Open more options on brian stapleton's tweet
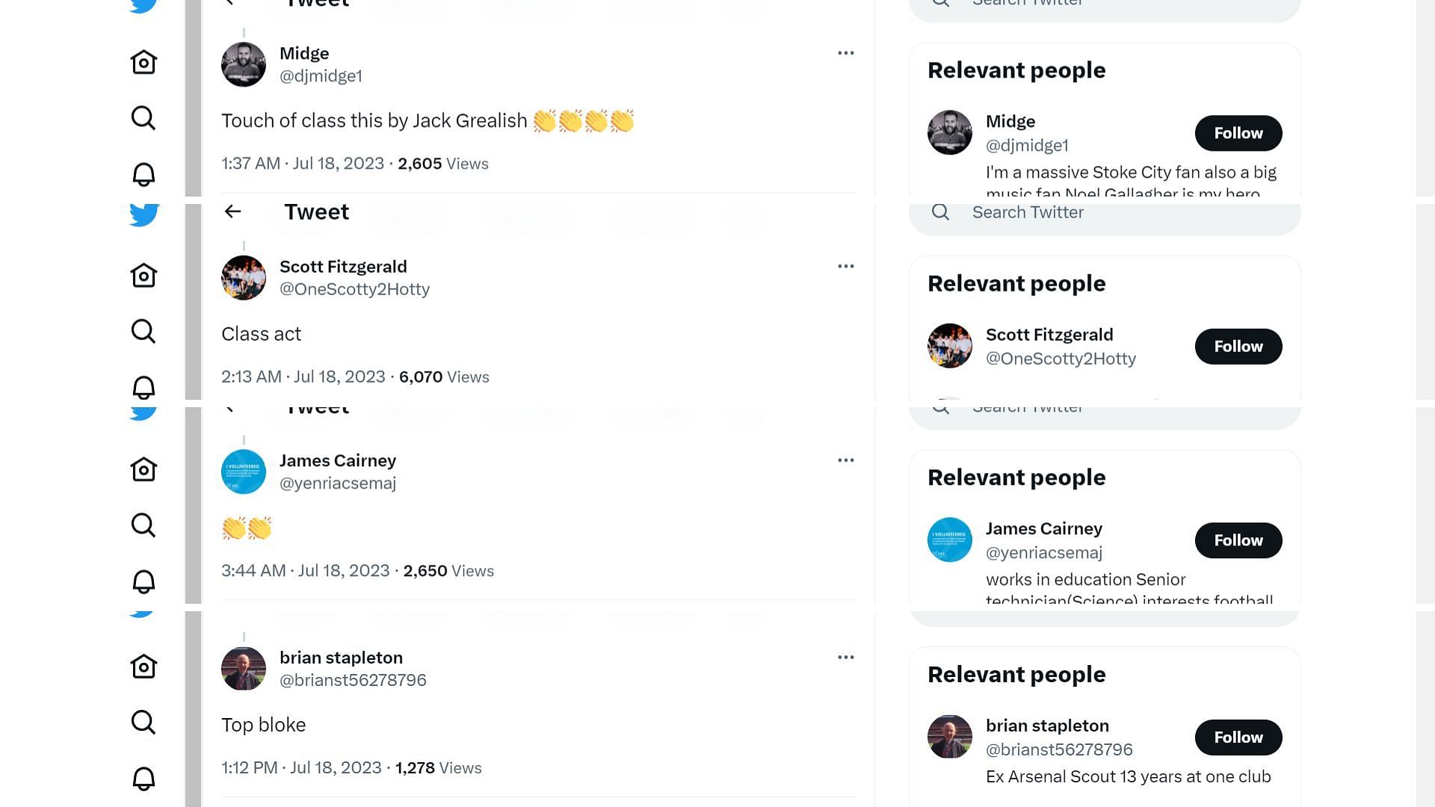Image resolution: width=1435 pixels, height=807 pixels. click(845, 658)
